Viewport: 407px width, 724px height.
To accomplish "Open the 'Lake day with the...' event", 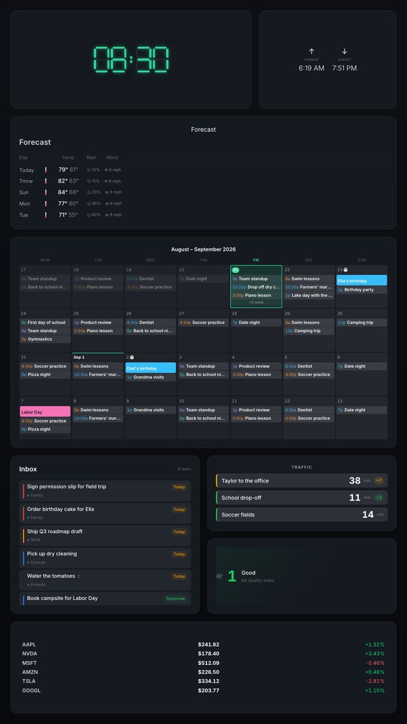I will pyautogui.click(x=308, y=295).
